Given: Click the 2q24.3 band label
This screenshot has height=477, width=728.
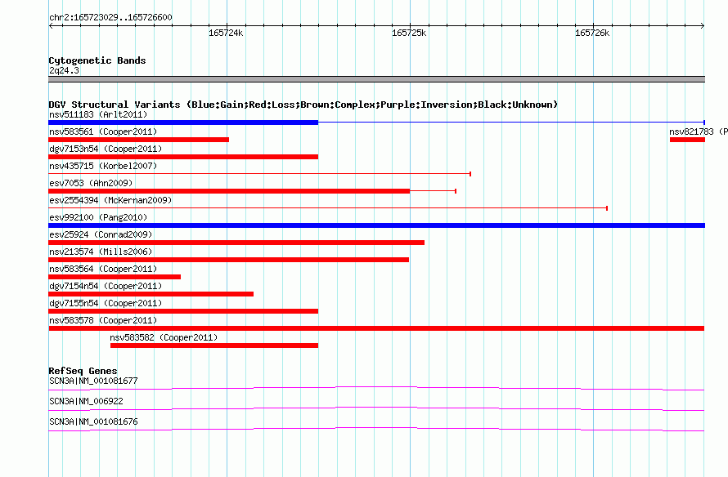Looking at the screenshot, I should click(x=64, y=70).
